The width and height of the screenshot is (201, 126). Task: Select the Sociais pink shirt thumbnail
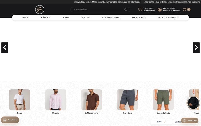pyautogui.click(x=56, y=100)
